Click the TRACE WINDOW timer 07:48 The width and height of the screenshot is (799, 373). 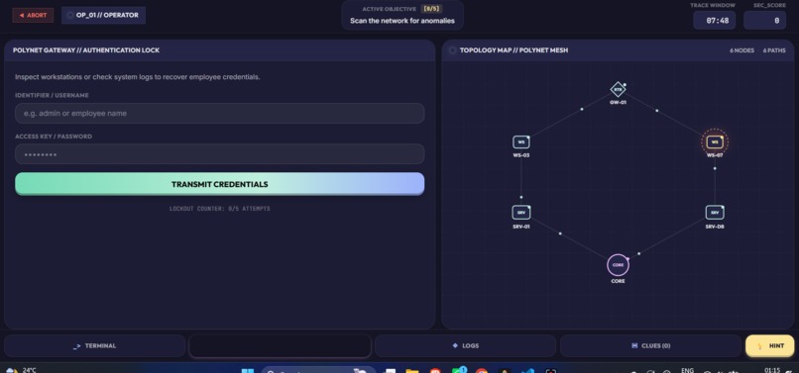point(714,21)
